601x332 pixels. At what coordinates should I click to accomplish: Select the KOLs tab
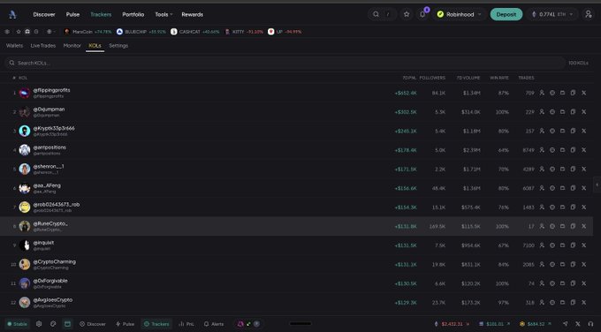point(95,46)
